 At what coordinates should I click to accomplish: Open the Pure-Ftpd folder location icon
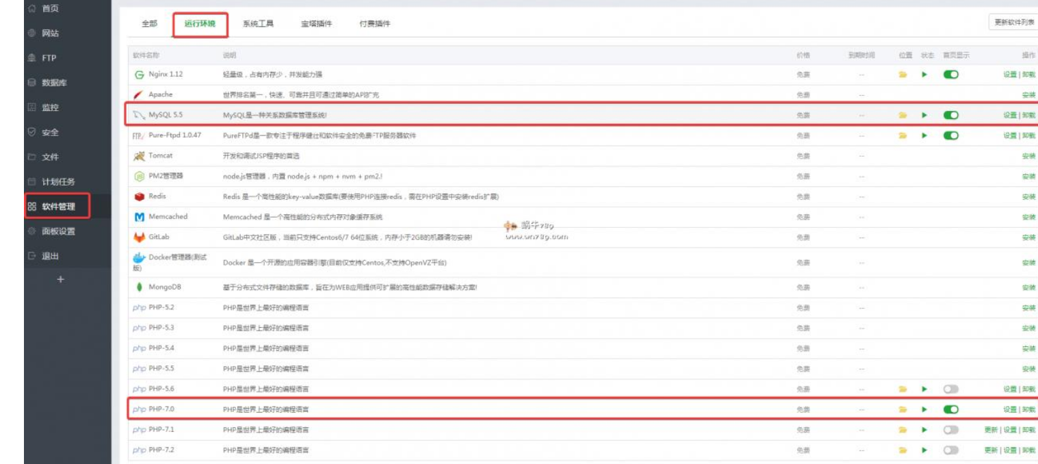pyautogui.click(x=903, y=136)
